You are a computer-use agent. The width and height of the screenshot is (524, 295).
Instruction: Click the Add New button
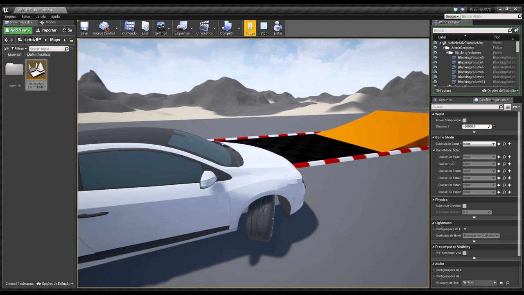tap(18, 30)
